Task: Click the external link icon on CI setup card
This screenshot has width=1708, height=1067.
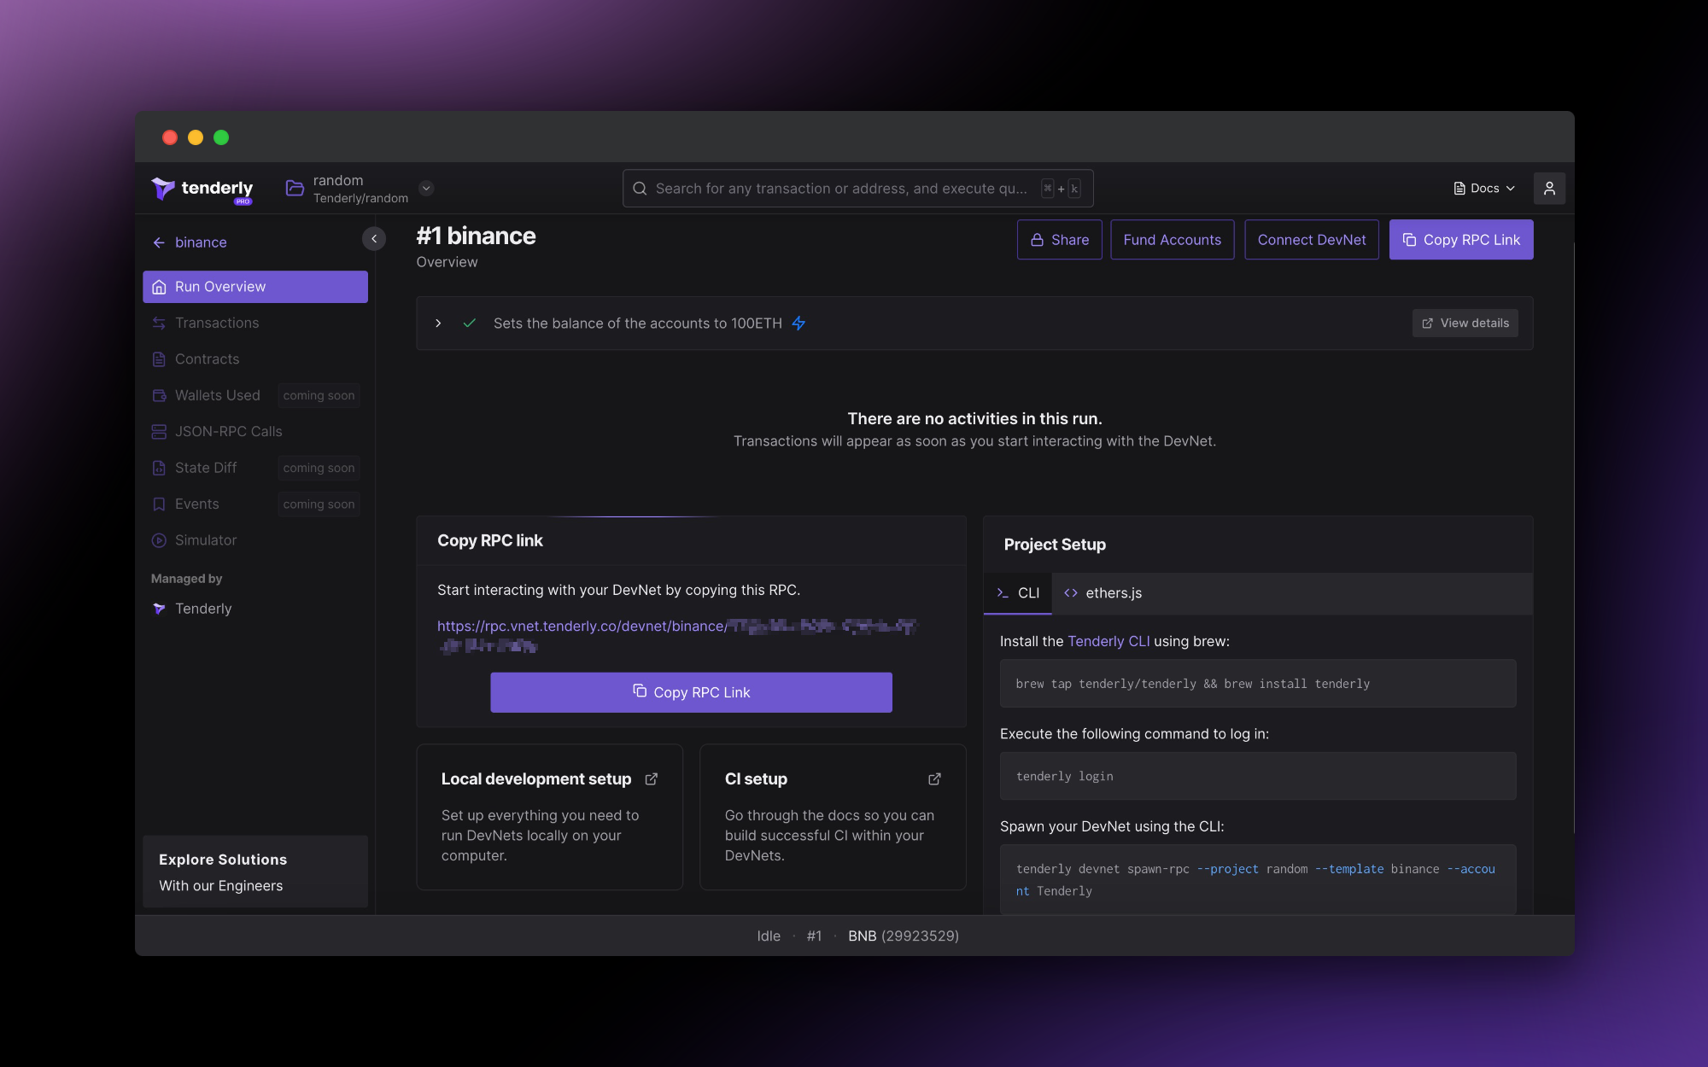Action: click(x=934, y=779)
